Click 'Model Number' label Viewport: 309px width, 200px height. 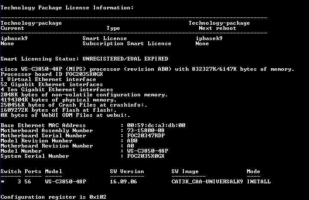(x=21, y=151)
